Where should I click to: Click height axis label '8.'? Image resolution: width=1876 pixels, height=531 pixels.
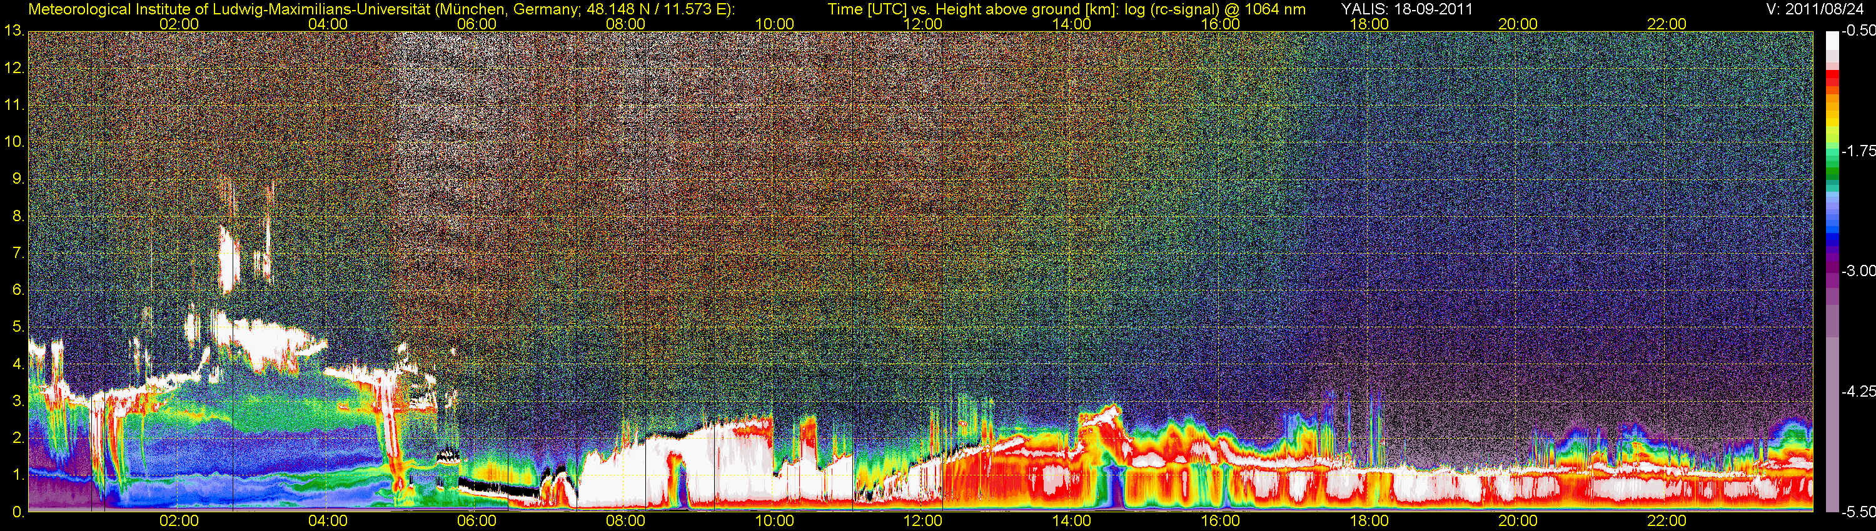(x=18, y=216)
